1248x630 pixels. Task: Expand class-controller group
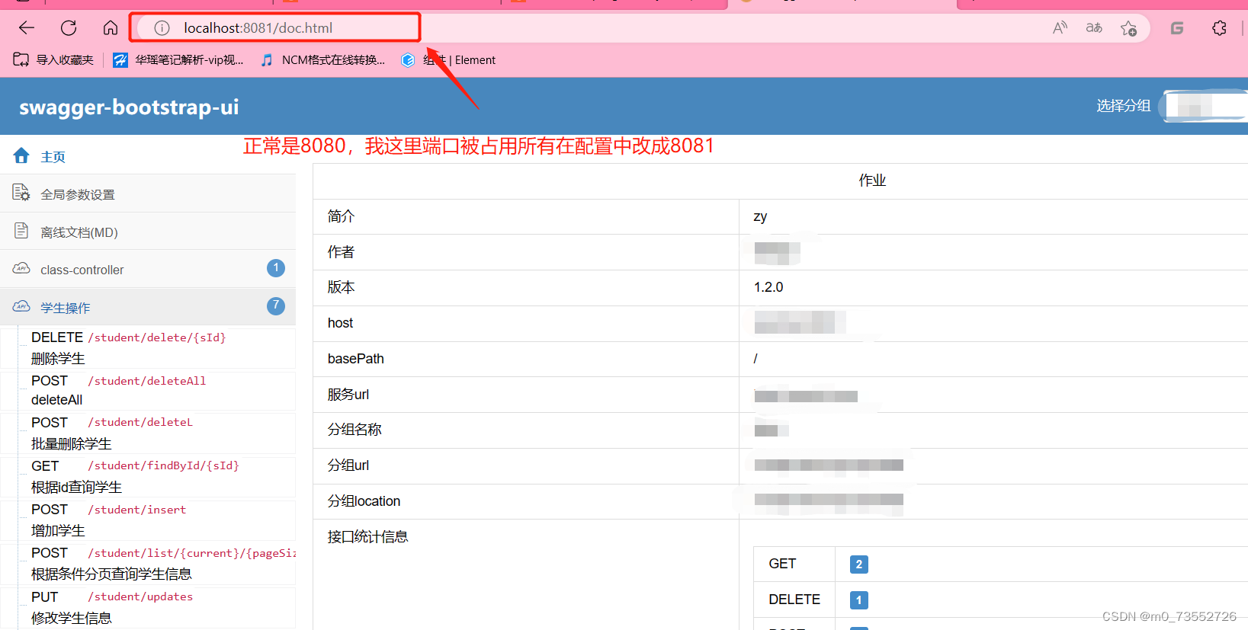pyautogui.click(x=148, y=269)
